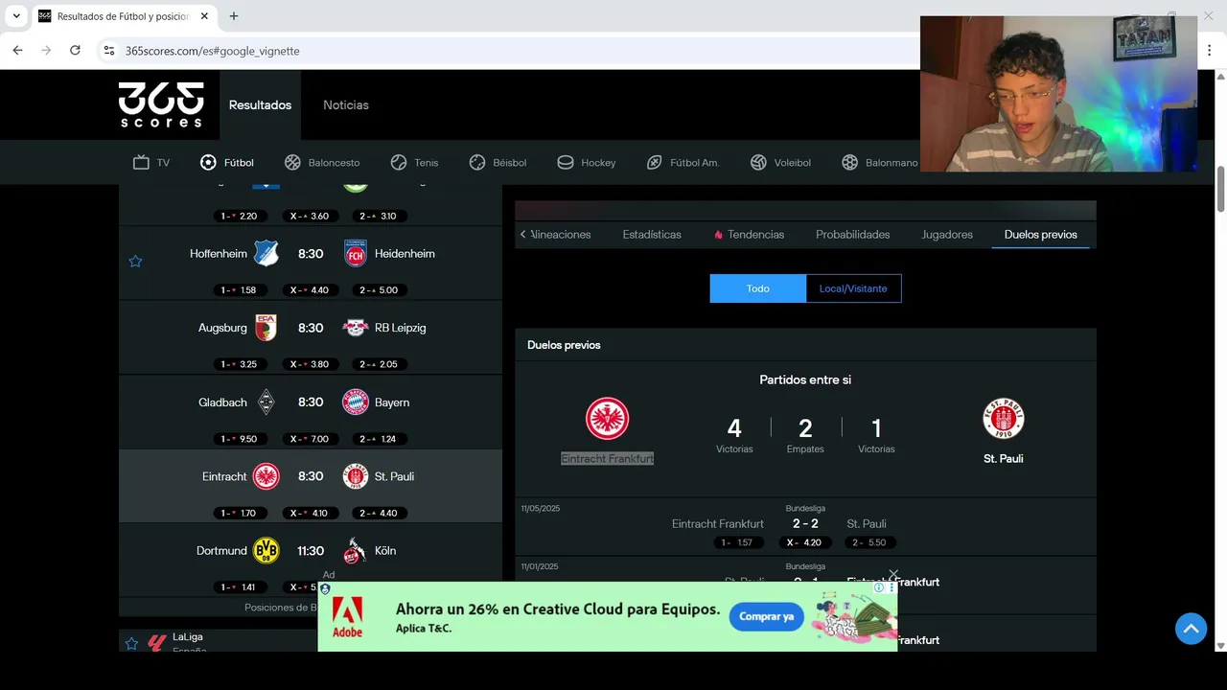Click Dortmund home odds 1.41

(239, 587)
